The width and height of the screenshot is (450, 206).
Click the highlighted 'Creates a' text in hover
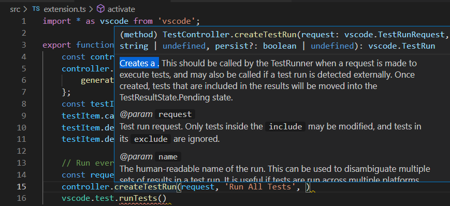tap(139, 64)
